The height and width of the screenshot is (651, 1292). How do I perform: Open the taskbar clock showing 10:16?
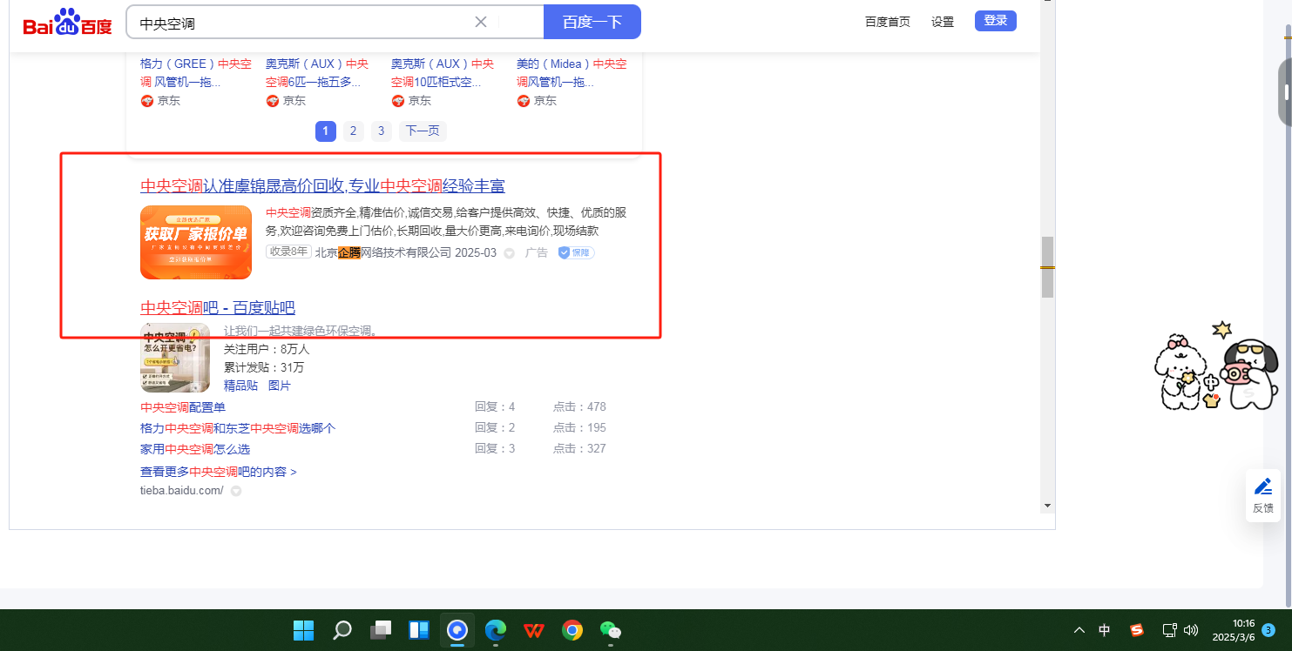click(1234, 630)
